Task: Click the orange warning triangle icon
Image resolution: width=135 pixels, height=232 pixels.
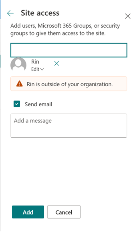Action: coord(20,84)
